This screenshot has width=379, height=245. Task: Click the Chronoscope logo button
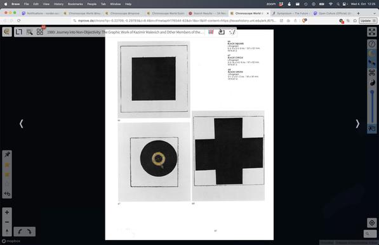7,32
